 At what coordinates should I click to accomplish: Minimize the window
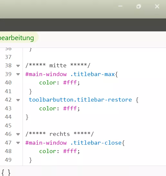click(120, 6)
